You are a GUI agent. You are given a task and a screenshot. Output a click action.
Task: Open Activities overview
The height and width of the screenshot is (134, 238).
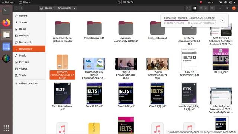click(x=7, y=2)
